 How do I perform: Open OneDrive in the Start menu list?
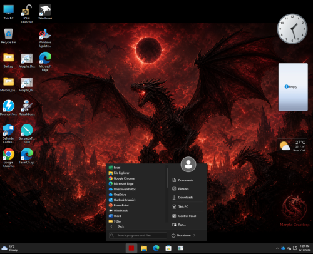coord(137,195)
